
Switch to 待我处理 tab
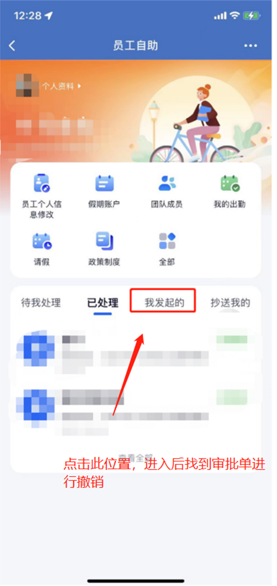coord(41,303)
